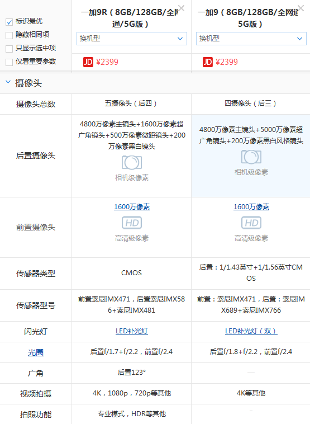Click the 后置摄像头 row label
Image resolution: width=310 pixels, height=424 pixels.
(x=36, y=156)
